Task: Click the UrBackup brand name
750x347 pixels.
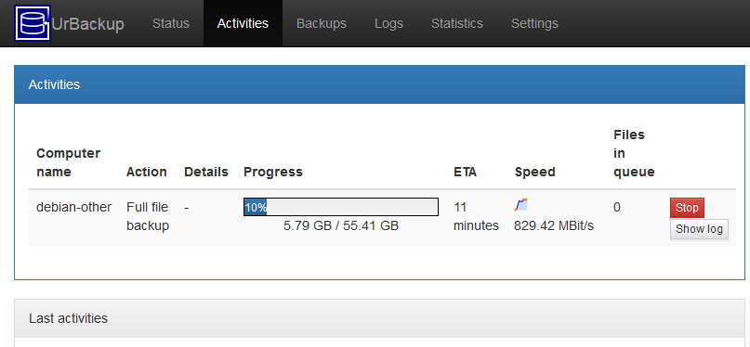Action: [88, 24]
